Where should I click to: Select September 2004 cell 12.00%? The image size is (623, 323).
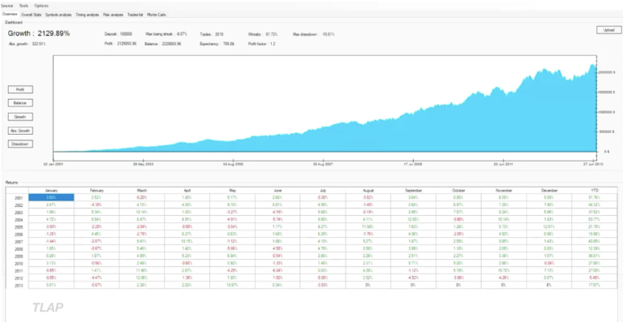(414, 219)
